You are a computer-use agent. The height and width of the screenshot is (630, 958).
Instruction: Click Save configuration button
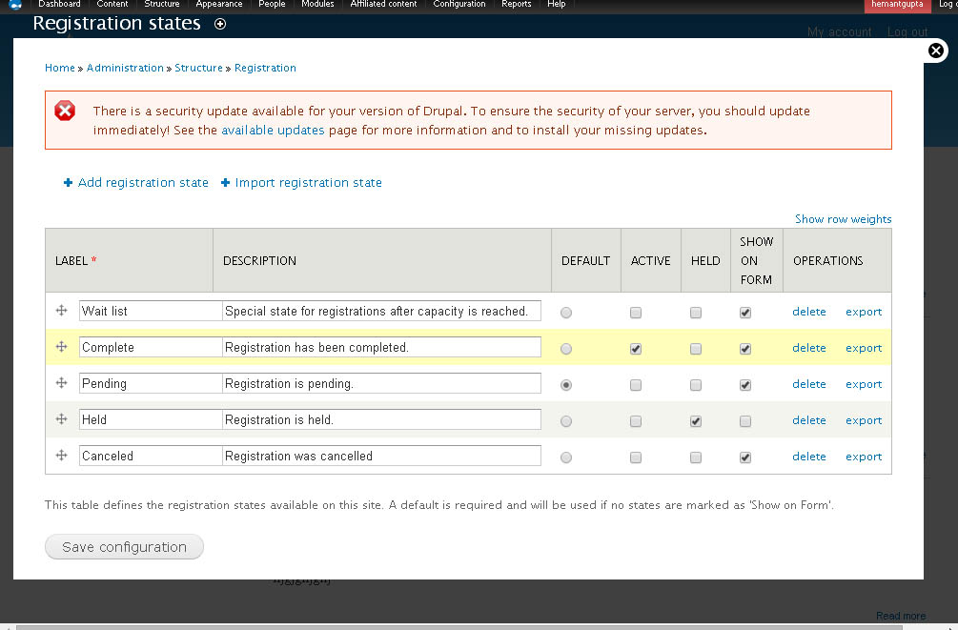124,547
